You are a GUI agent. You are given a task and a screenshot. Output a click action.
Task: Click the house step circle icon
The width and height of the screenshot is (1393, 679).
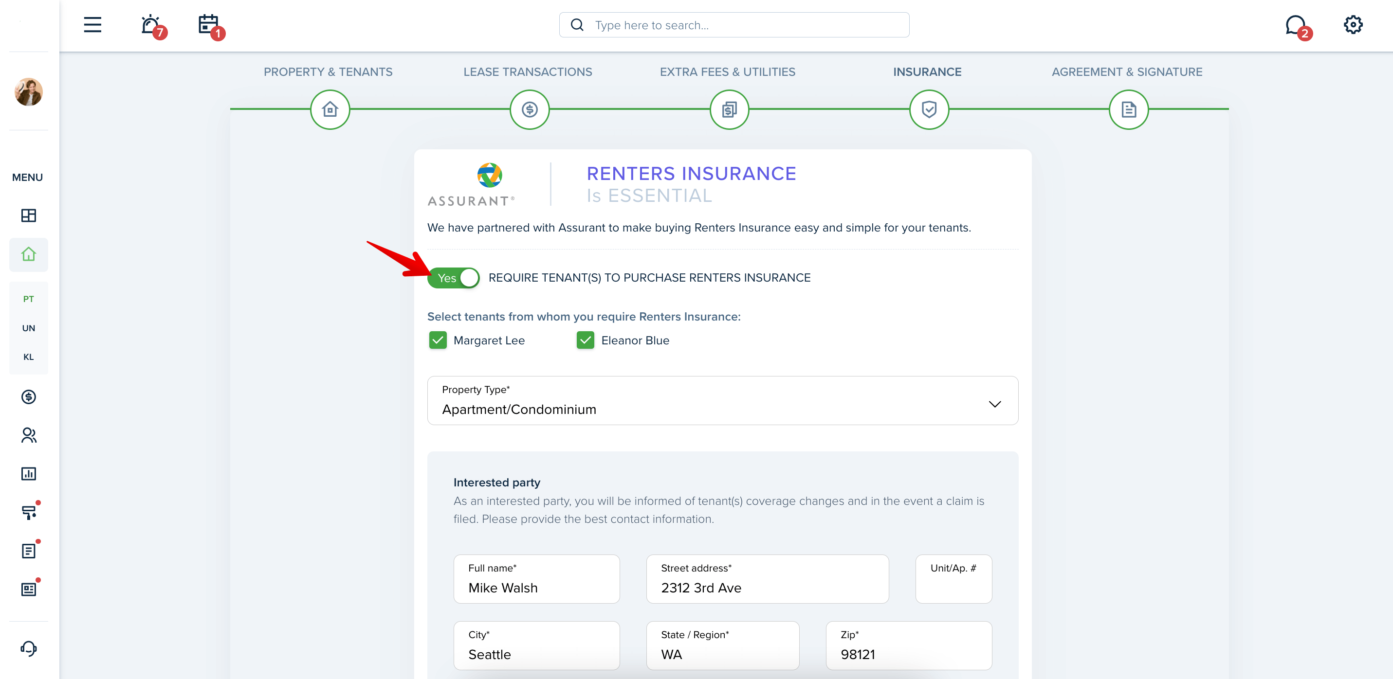(x=330, y=110)
